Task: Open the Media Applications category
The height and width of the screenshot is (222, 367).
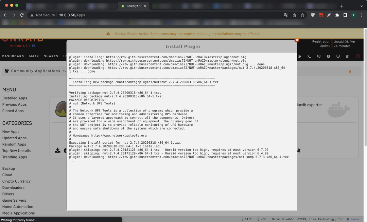Action: point(18,213)
